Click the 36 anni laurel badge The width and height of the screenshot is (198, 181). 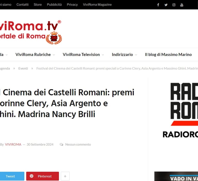pos(54,38)
